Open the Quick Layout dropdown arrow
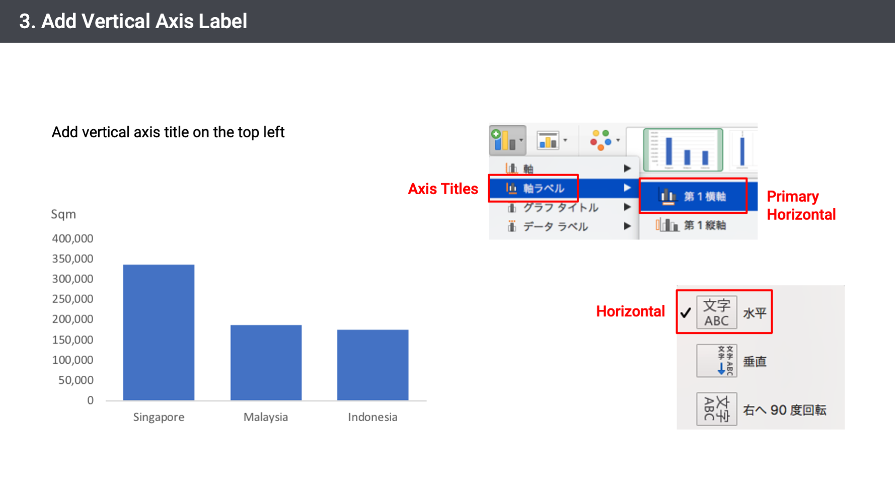This screenshot has height=503, width=895. coord(565,140)
